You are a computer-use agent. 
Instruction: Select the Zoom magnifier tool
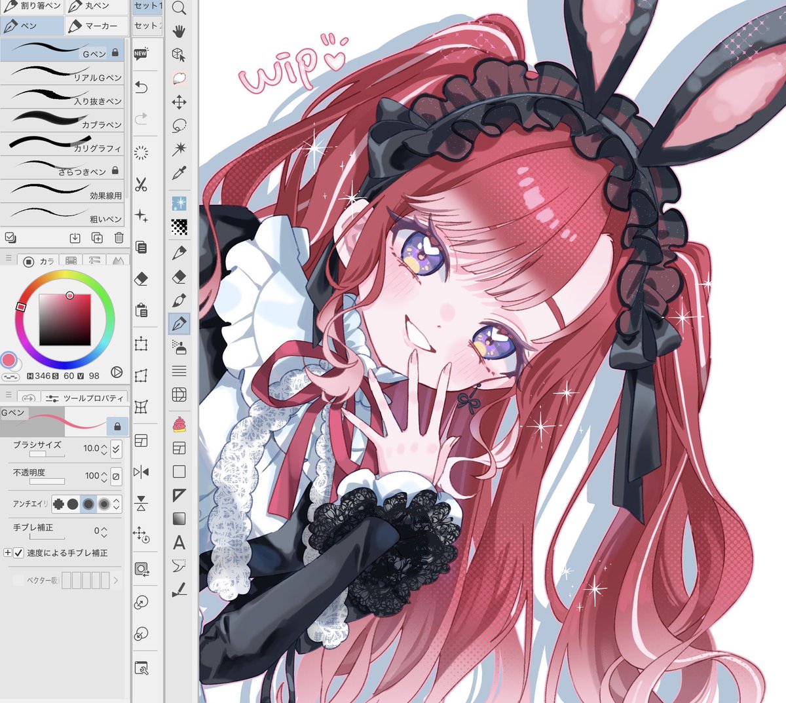[179, 8]
